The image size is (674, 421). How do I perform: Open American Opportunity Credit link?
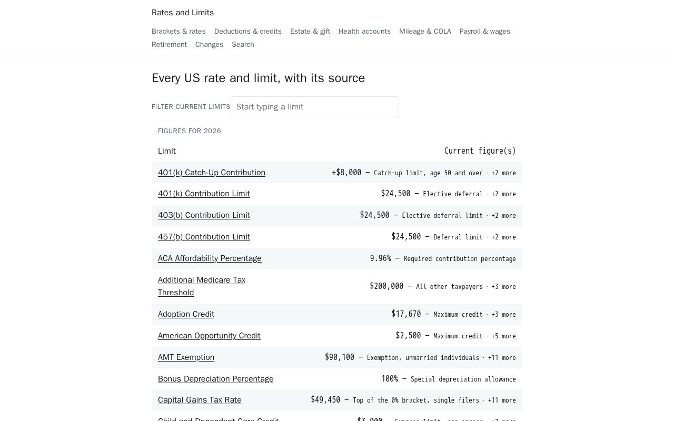click(x=209, y=336)
